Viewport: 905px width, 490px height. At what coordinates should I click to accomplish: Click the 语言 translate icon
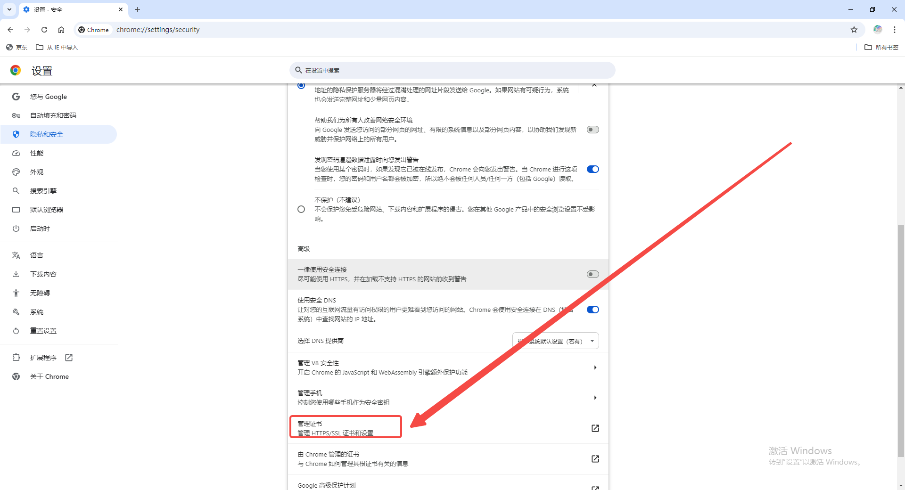pos(16,255)
